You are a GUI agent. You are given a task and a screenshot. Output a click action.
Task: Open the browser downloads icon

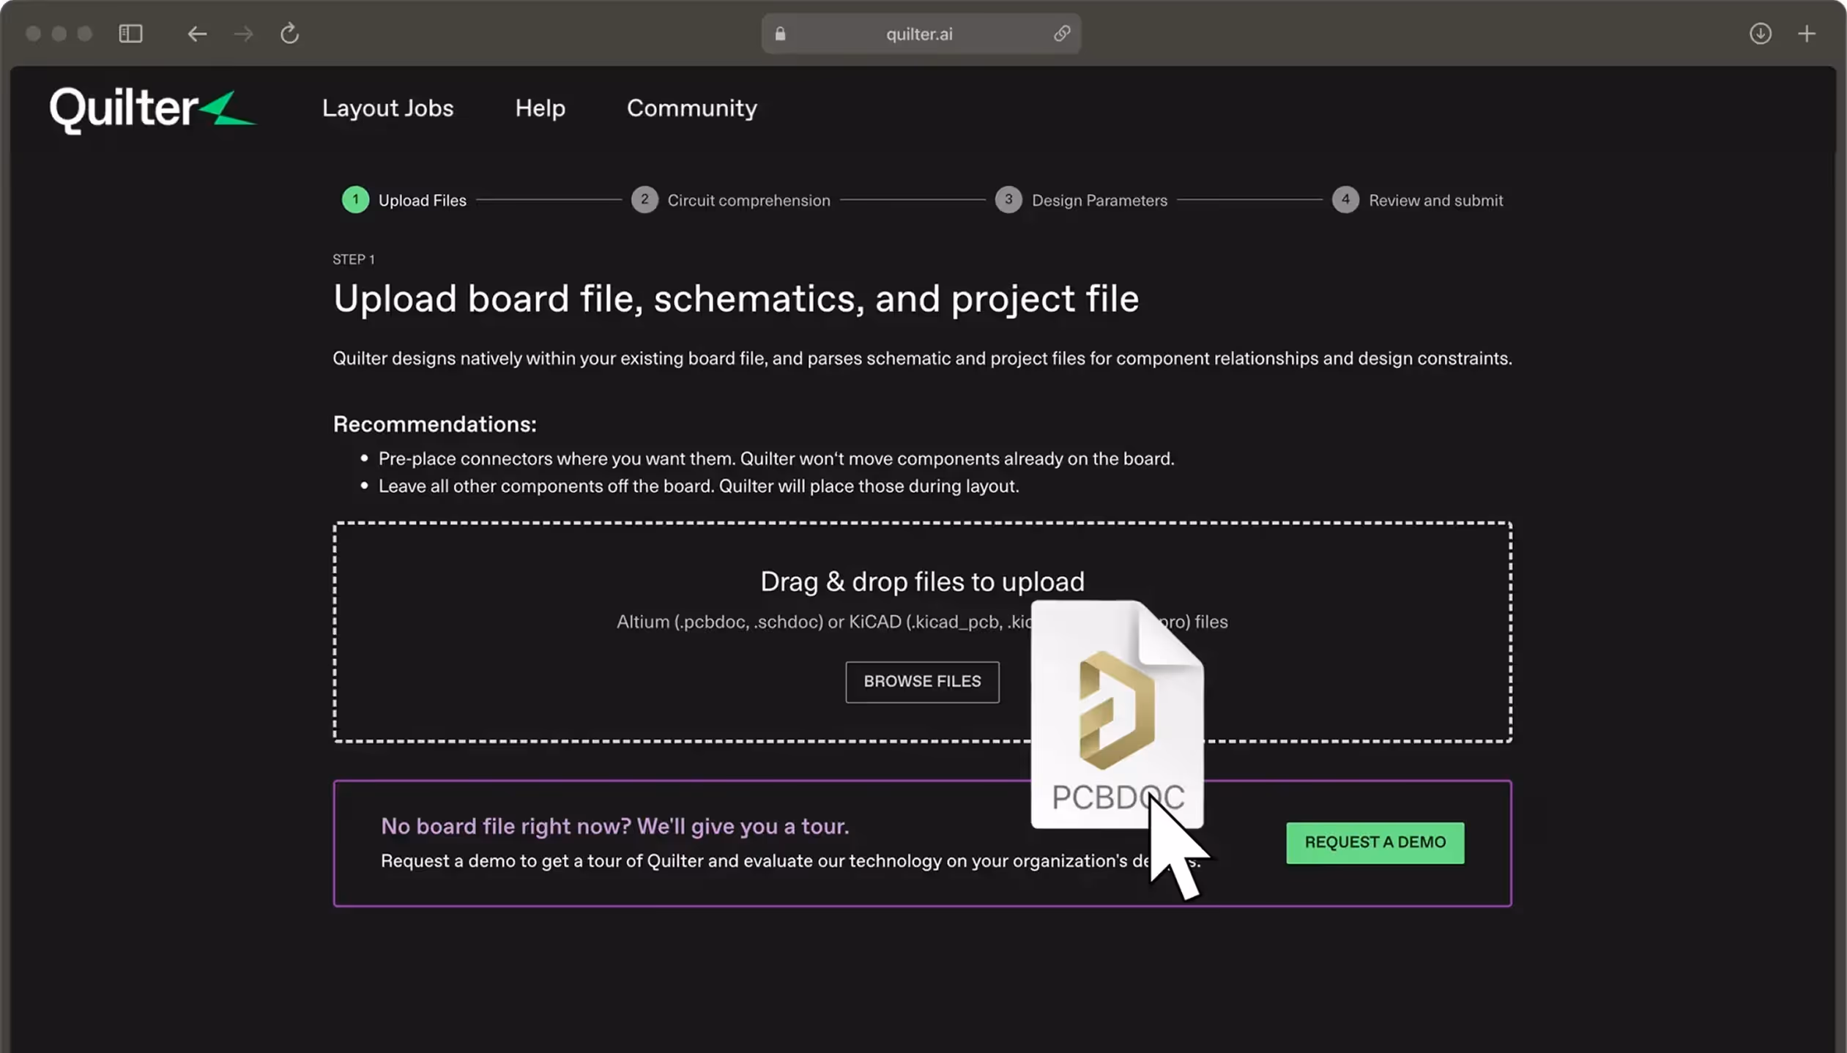click(1760, 34)
